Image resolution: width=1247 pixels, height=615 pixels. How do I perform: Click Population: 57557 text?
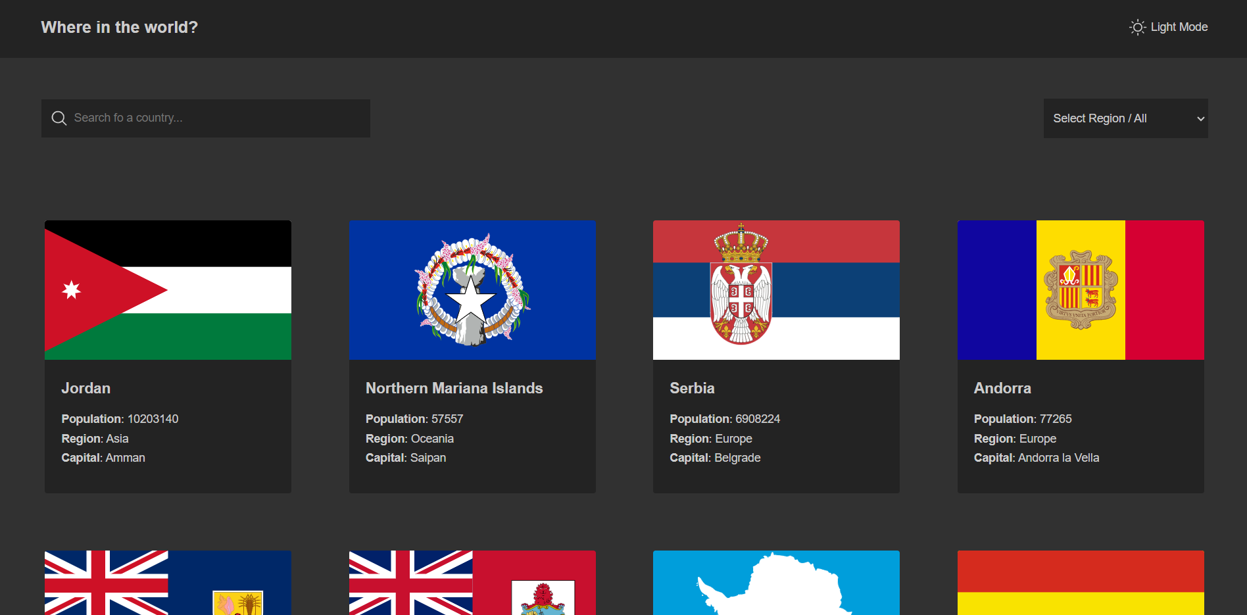(414, 419)
